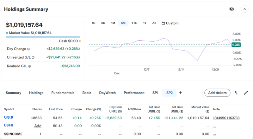This screenshot has height=139, width=253.
Task: Open the QQQI symbol link
Action: [9, 117]
